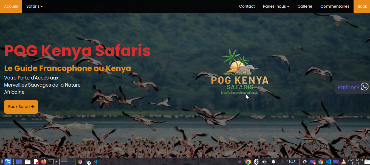This screenshot has height=165, width=370.
Task: Switch to the second workspace in pager
Action: (71, 160)
